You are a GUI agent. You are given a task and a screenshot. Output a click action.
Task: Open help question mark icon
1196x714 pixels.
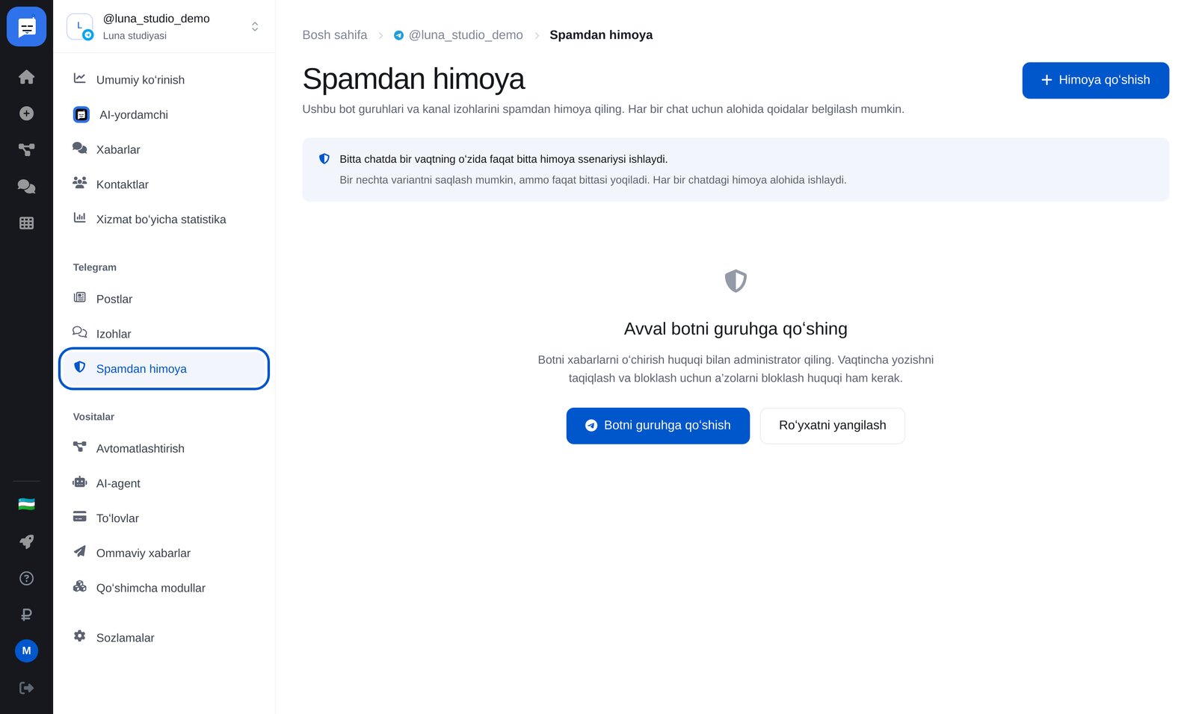click(26, 578)
